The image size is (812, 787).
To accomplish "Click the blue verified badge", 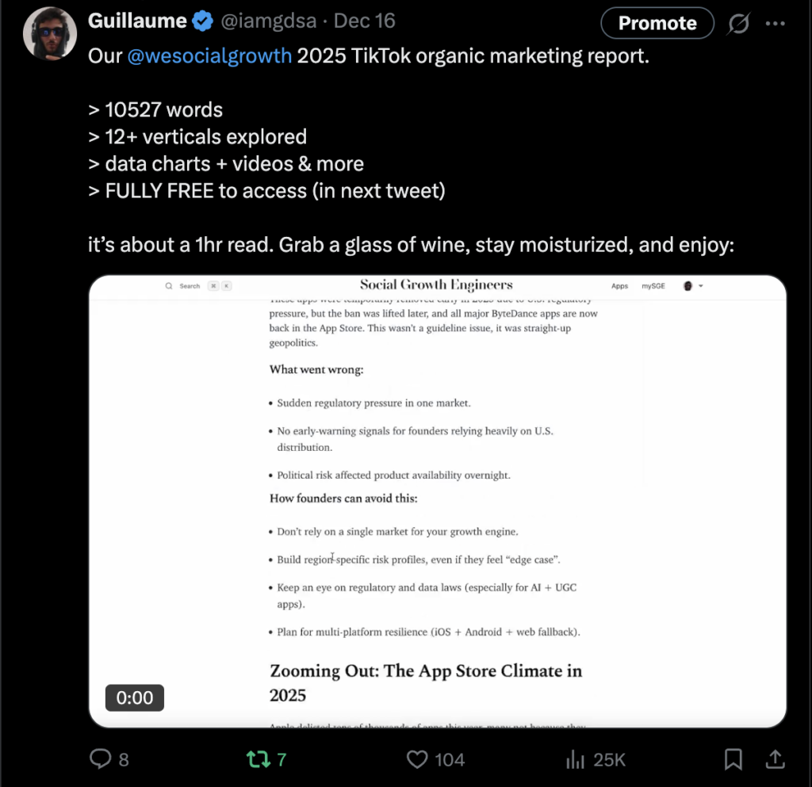I will [x=203, y=21].
